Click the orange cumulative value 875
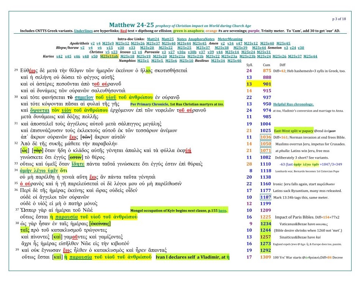Viewport: 361px width, 282px height. 267,71
